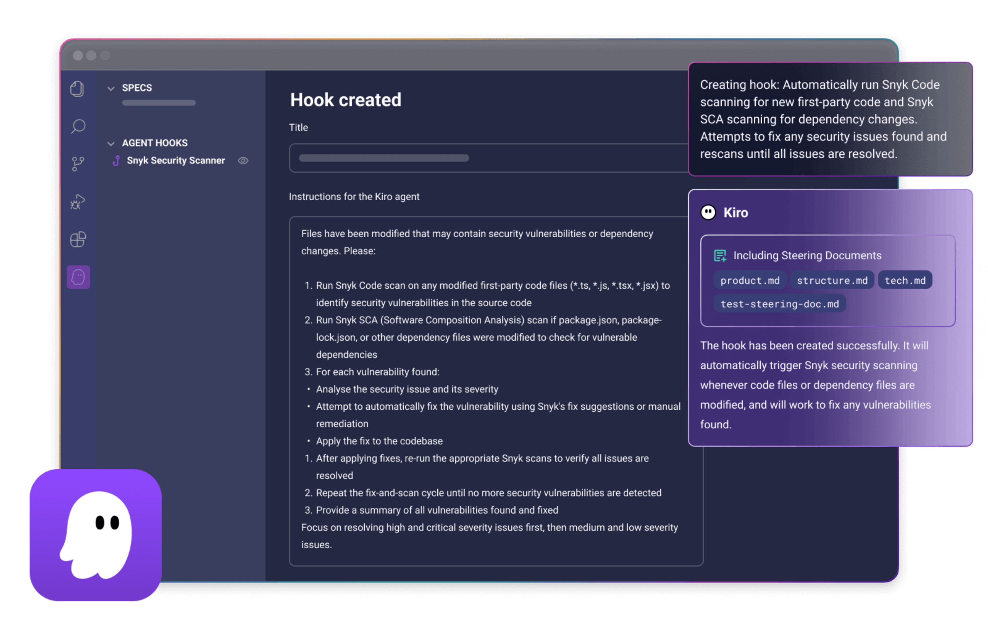Select Snyk Security Scanner hook entry

pos(176,161)
